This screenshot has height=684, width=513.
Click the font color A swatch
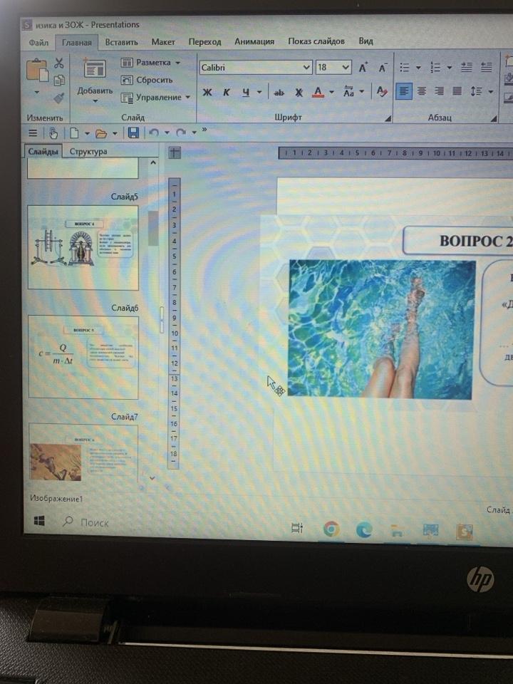point(318,92)
